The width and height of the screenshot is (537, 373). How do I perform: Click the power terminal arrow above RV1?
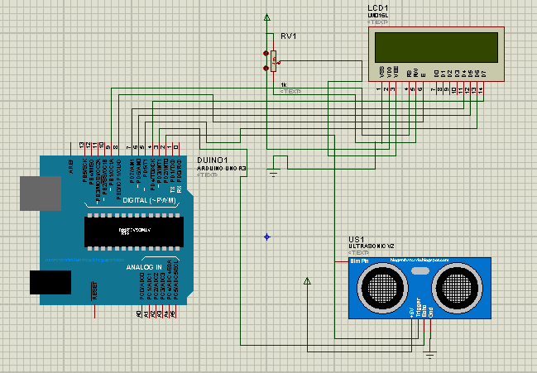pos(266,17)
